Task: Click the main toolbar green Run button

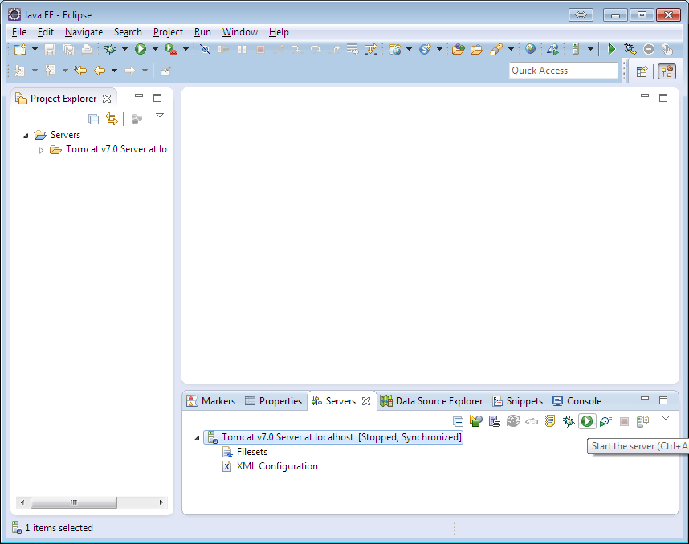Action: (x=141, y=49)
